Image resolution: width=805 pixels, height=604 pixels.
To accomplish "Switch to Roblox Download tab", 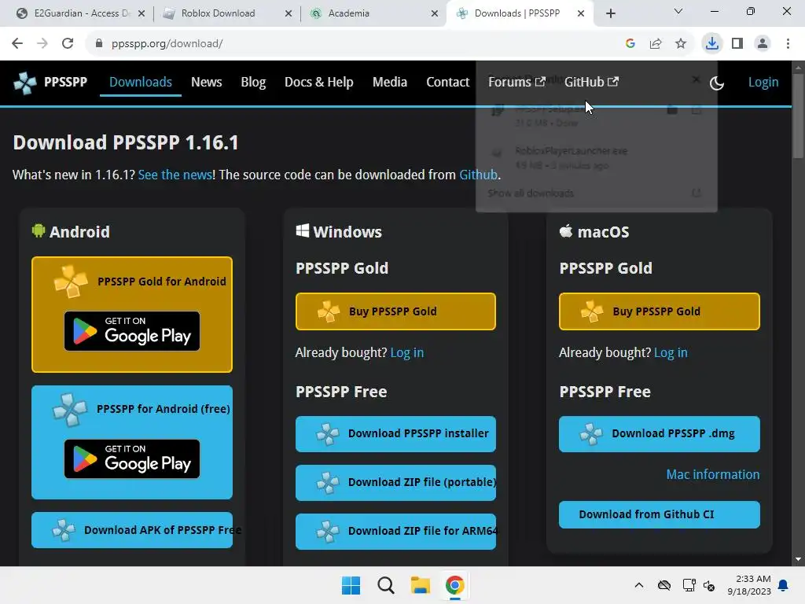I will click(x=226, y=13).
